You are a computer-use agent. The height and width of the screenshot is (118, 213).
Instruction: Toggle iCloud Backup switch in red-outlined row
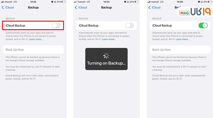pyautogui.click(x=56, y=26)
